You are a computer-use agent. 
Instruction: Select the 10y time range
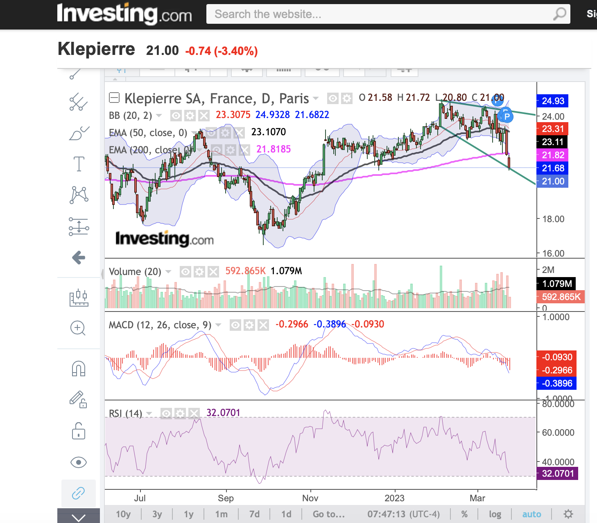coord(123,514)
